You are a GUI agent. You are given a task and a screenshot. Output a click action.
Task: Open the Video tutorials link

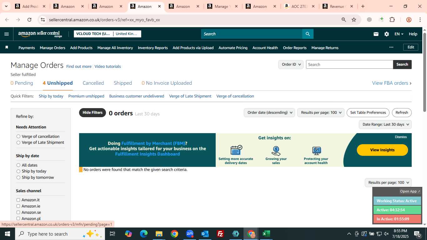tap(108, 67)
